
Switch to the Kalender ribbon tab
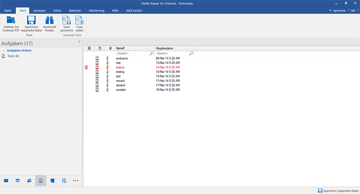point(75,10)
